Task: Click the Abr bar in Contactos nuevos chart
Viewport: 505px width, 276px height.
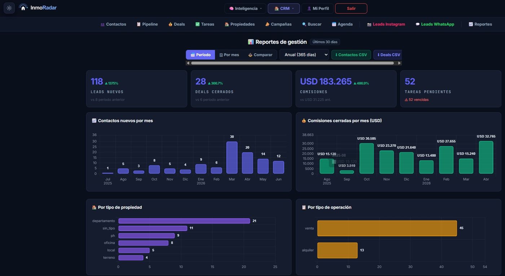Action: click(x=247, y=163)
